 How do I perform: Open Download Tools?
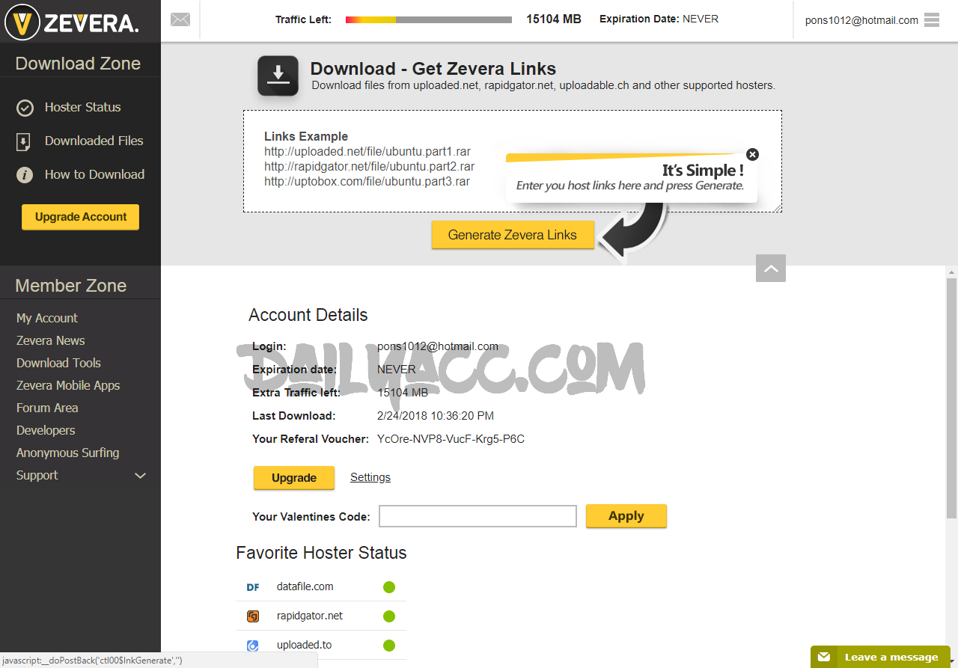point(58,363)
